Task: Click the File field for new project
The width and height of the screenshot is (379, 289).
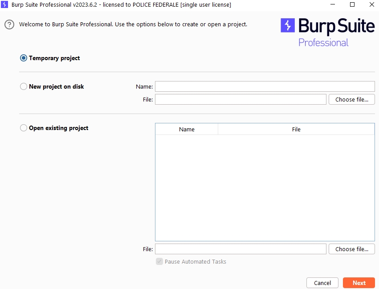Action: point(240,99)
